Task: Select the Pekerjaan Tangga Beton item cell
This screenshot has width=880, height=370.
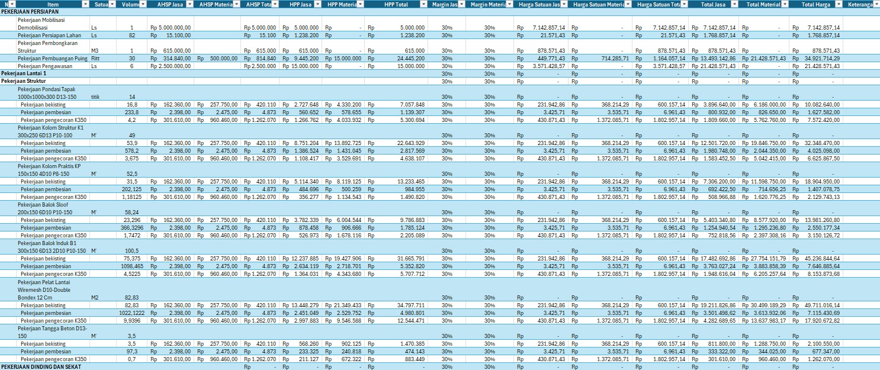Action: click(x=52, y=332)
